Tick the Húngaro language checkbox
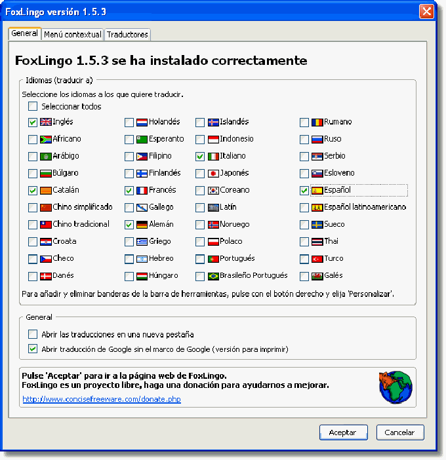 [129, 276]
